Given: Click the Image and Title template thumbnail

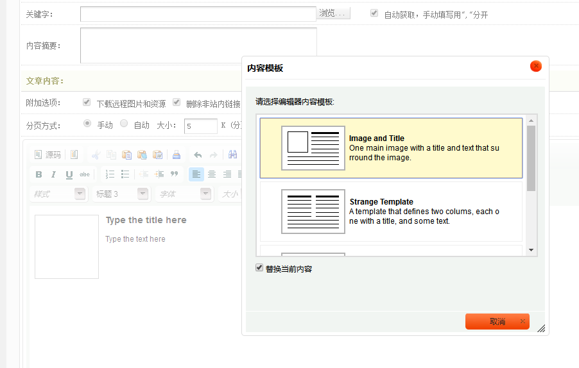Looking at the screenshot, I should point(313,148).
